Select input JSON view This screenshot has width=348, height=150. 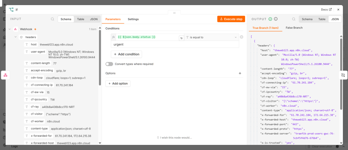pos(94,19)
